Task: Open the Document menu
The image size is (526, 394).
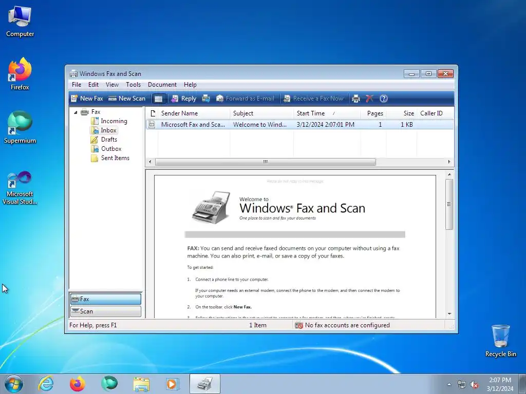Action: pos(162,85)
